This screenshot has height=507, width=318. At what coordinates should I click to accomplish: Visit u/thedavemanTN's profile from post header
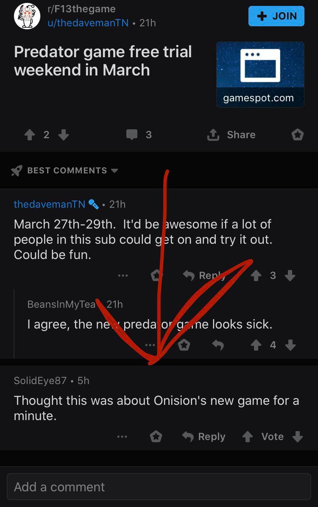point(88,23)
